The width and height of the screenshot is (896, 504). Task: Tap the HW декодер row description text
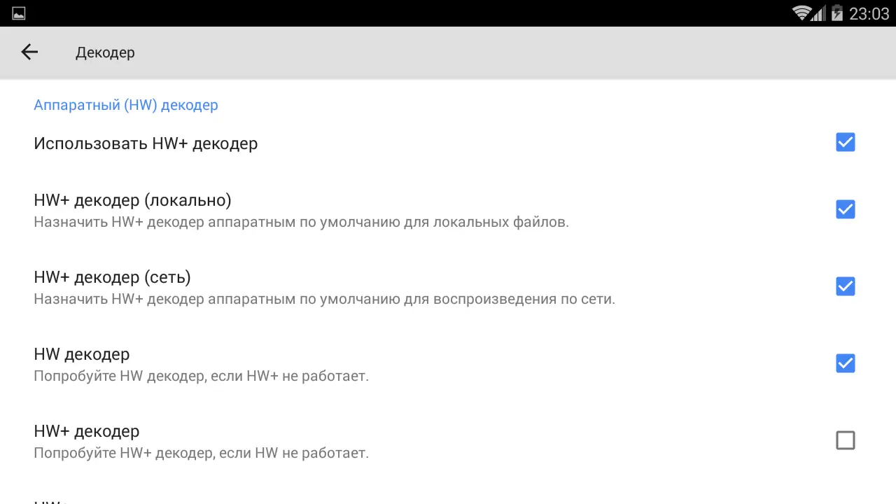201,376
